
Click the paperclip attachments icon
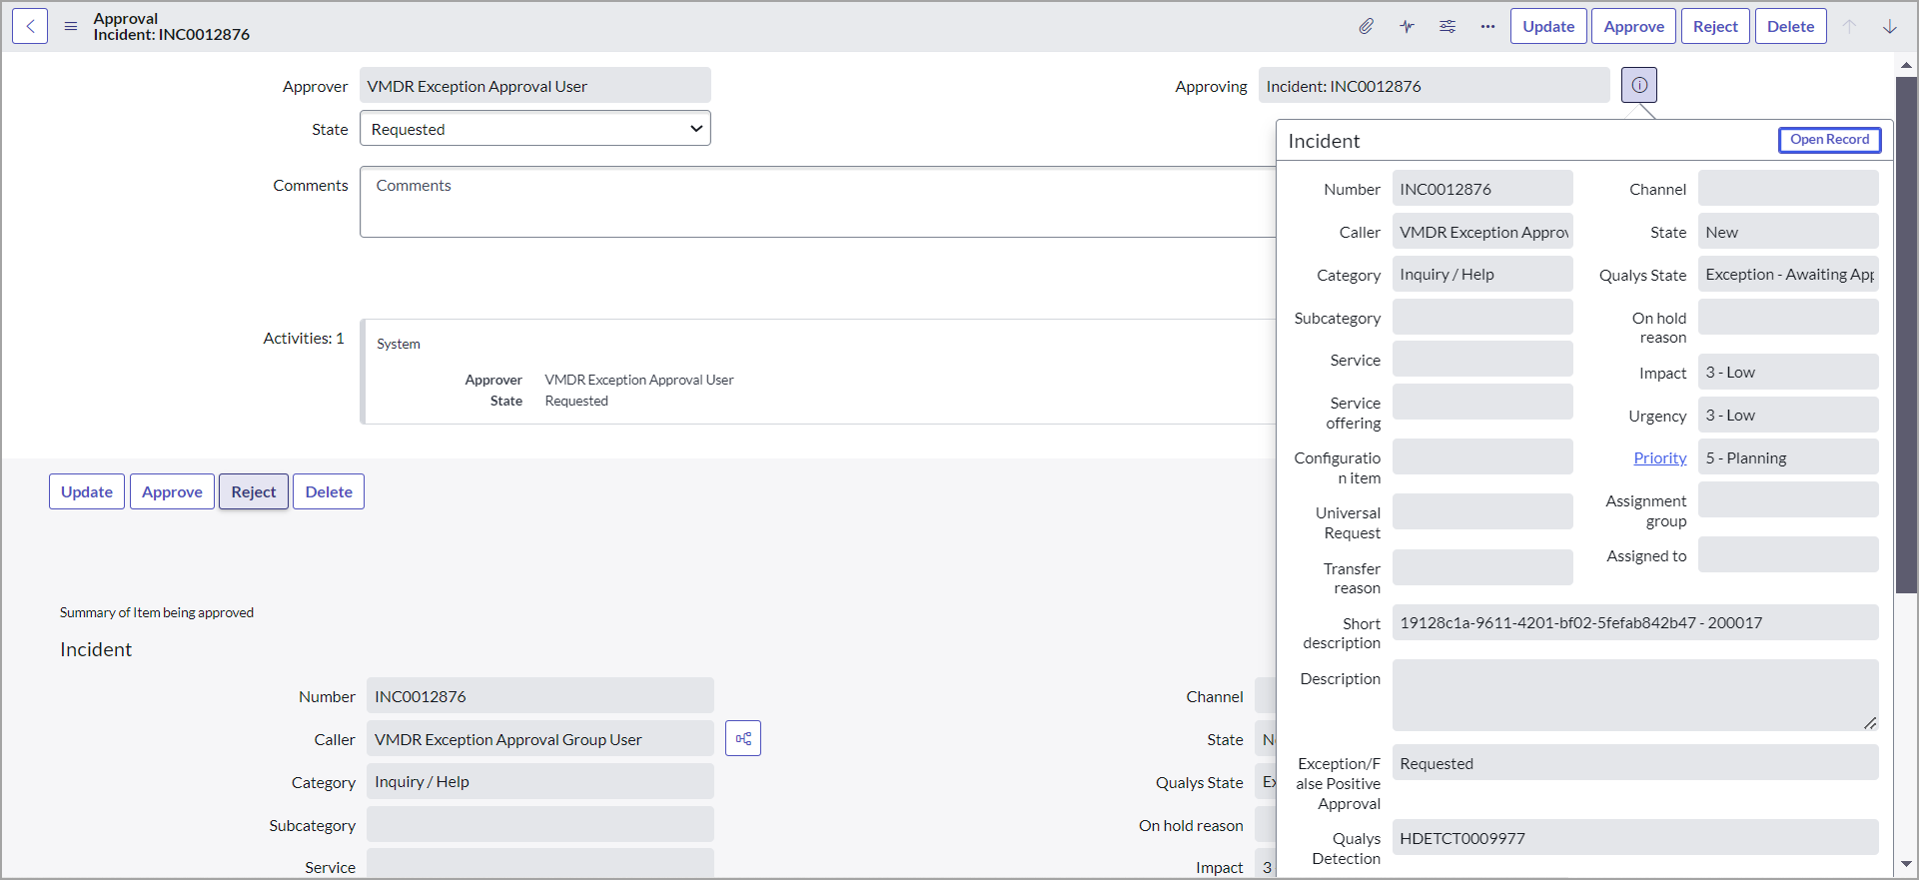(1366, 27)
